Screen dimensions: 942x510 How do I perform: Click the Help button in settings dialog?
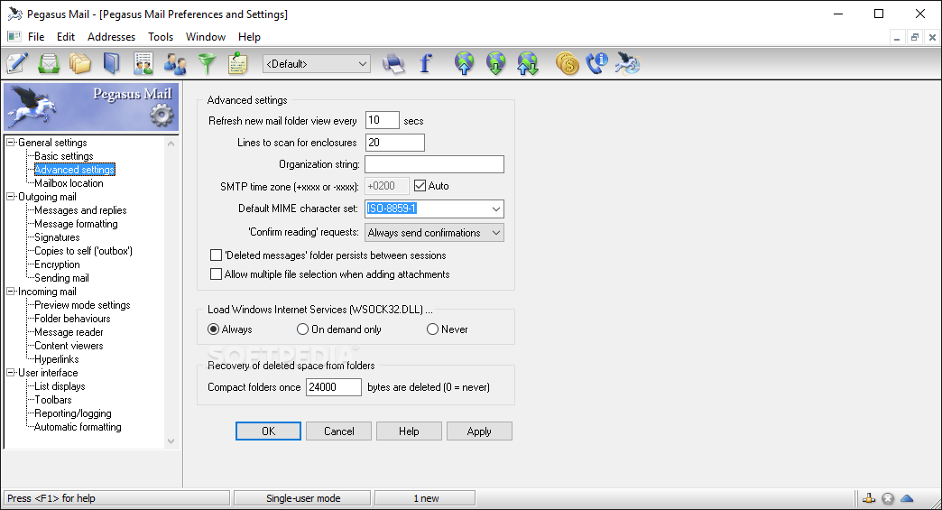tap(409, 431)
